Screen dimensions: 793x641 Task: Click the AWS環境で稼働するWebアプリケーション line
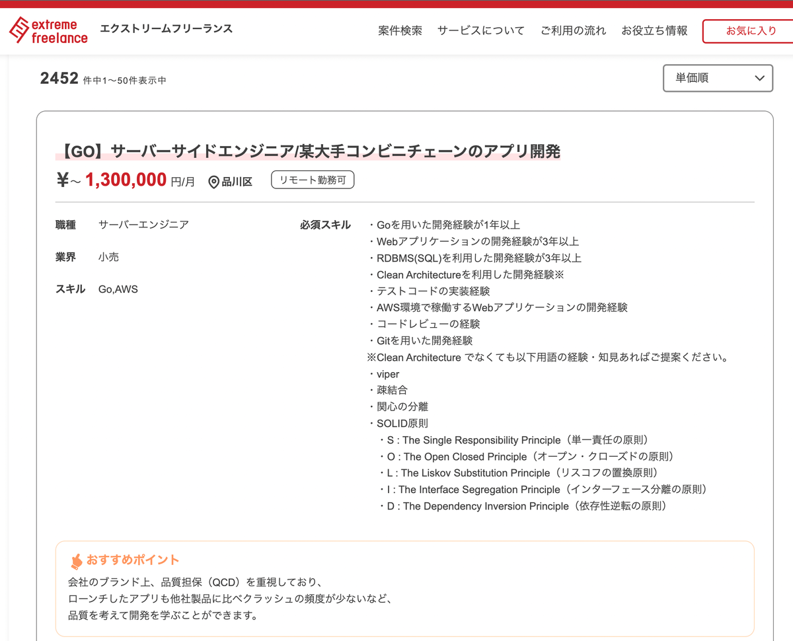coord(498,307)
